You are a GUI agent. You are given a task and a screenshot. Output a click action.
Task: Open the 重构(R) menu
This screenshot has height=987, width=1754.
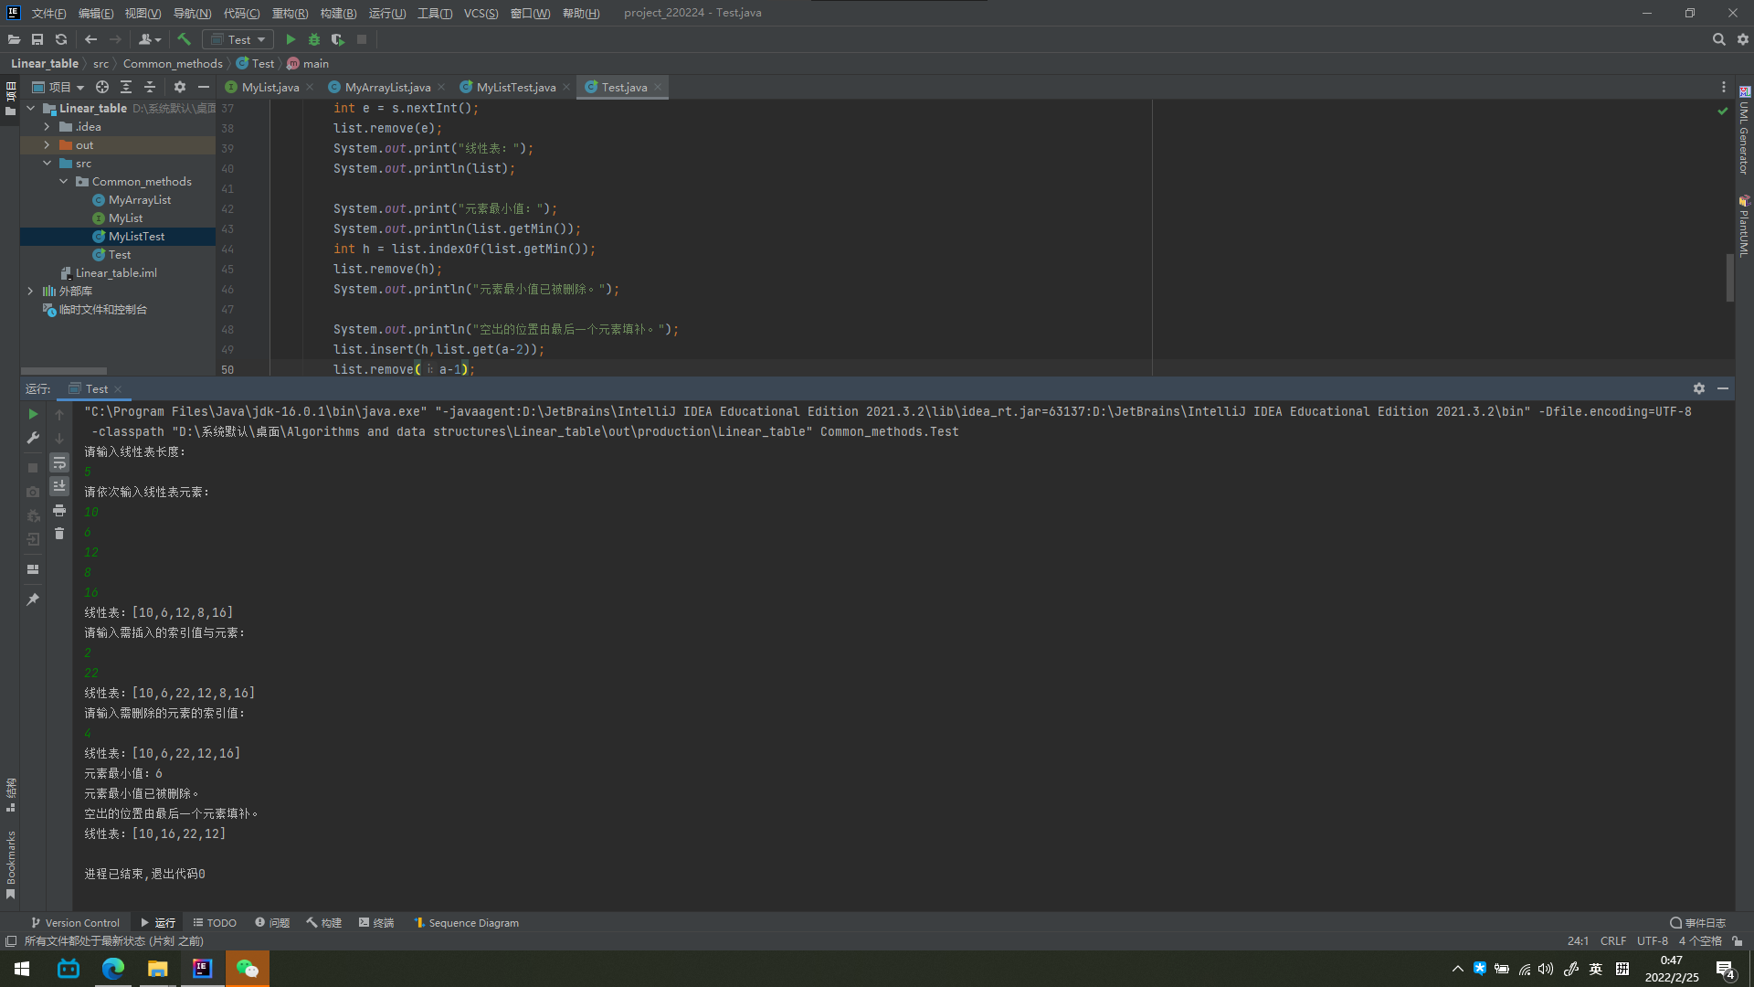290,13
